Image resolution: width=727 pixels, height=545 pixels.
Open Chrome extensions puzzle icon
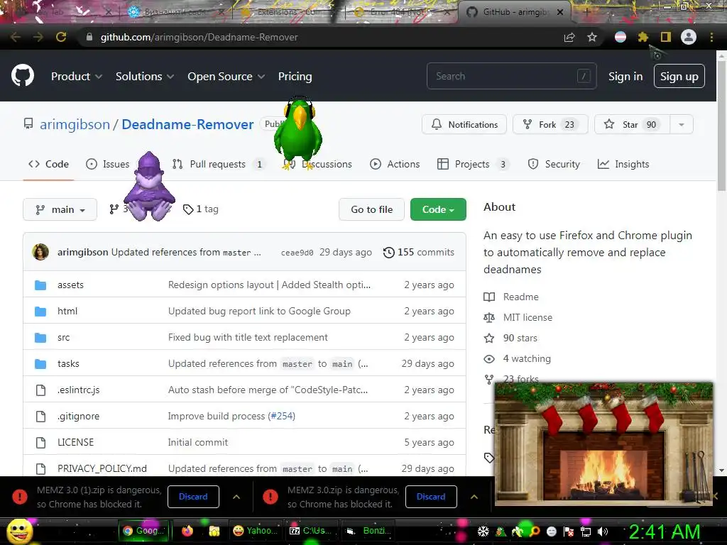[643, 37]
